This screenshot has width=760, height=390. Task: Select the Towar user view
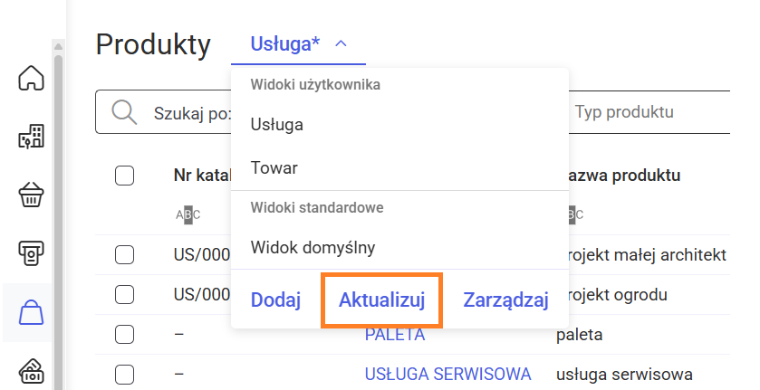coord(274,168)
